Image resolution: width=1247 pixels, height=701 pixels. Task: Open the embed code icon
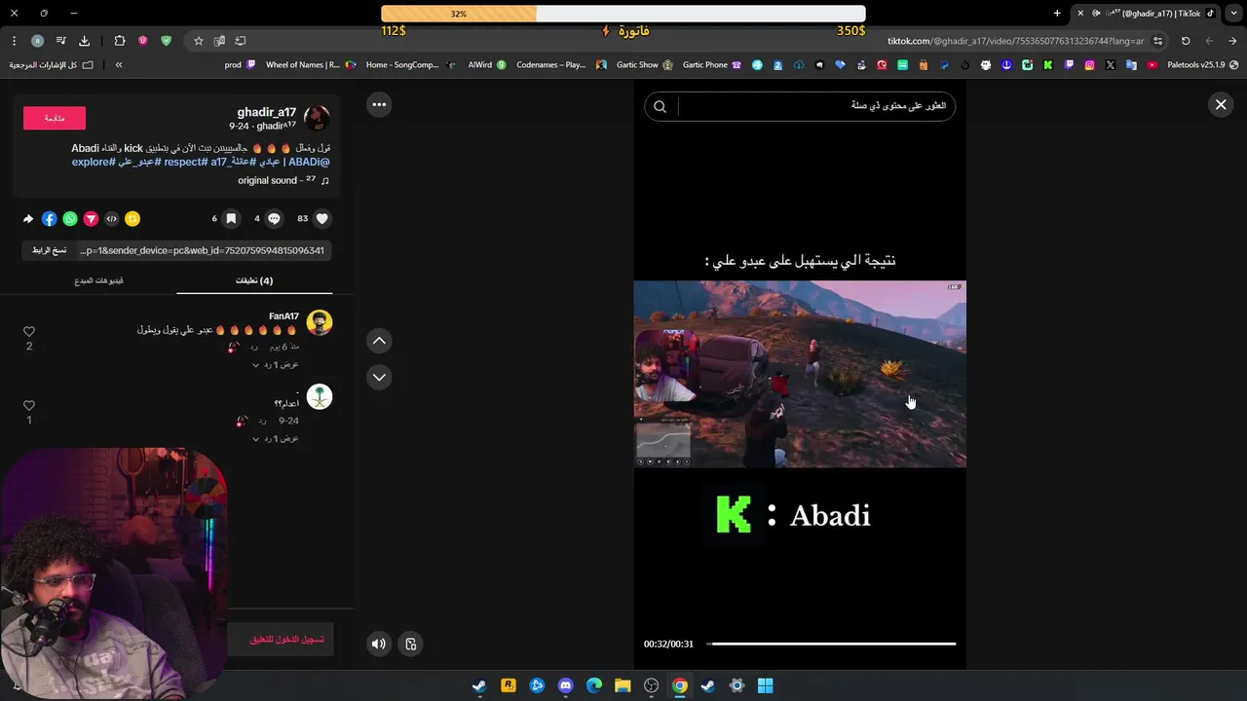(x=111, y=219)
